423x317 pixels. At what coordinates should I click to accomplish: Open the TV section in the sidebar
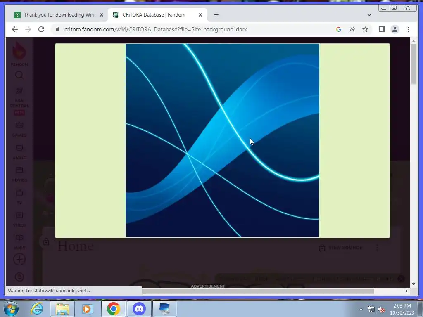[x=19, y=197]
